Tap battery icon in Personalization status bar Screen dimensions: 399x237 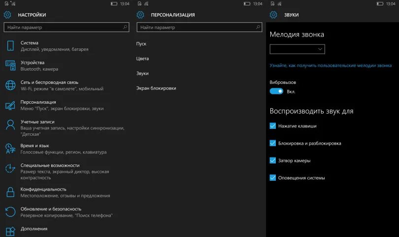pos(247,3)
